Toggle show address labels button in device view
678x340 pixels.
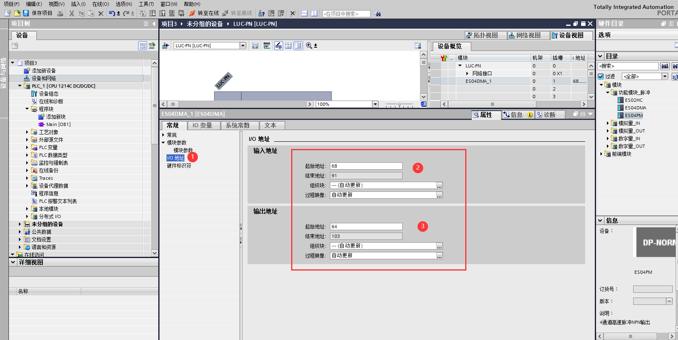[267, 46]
